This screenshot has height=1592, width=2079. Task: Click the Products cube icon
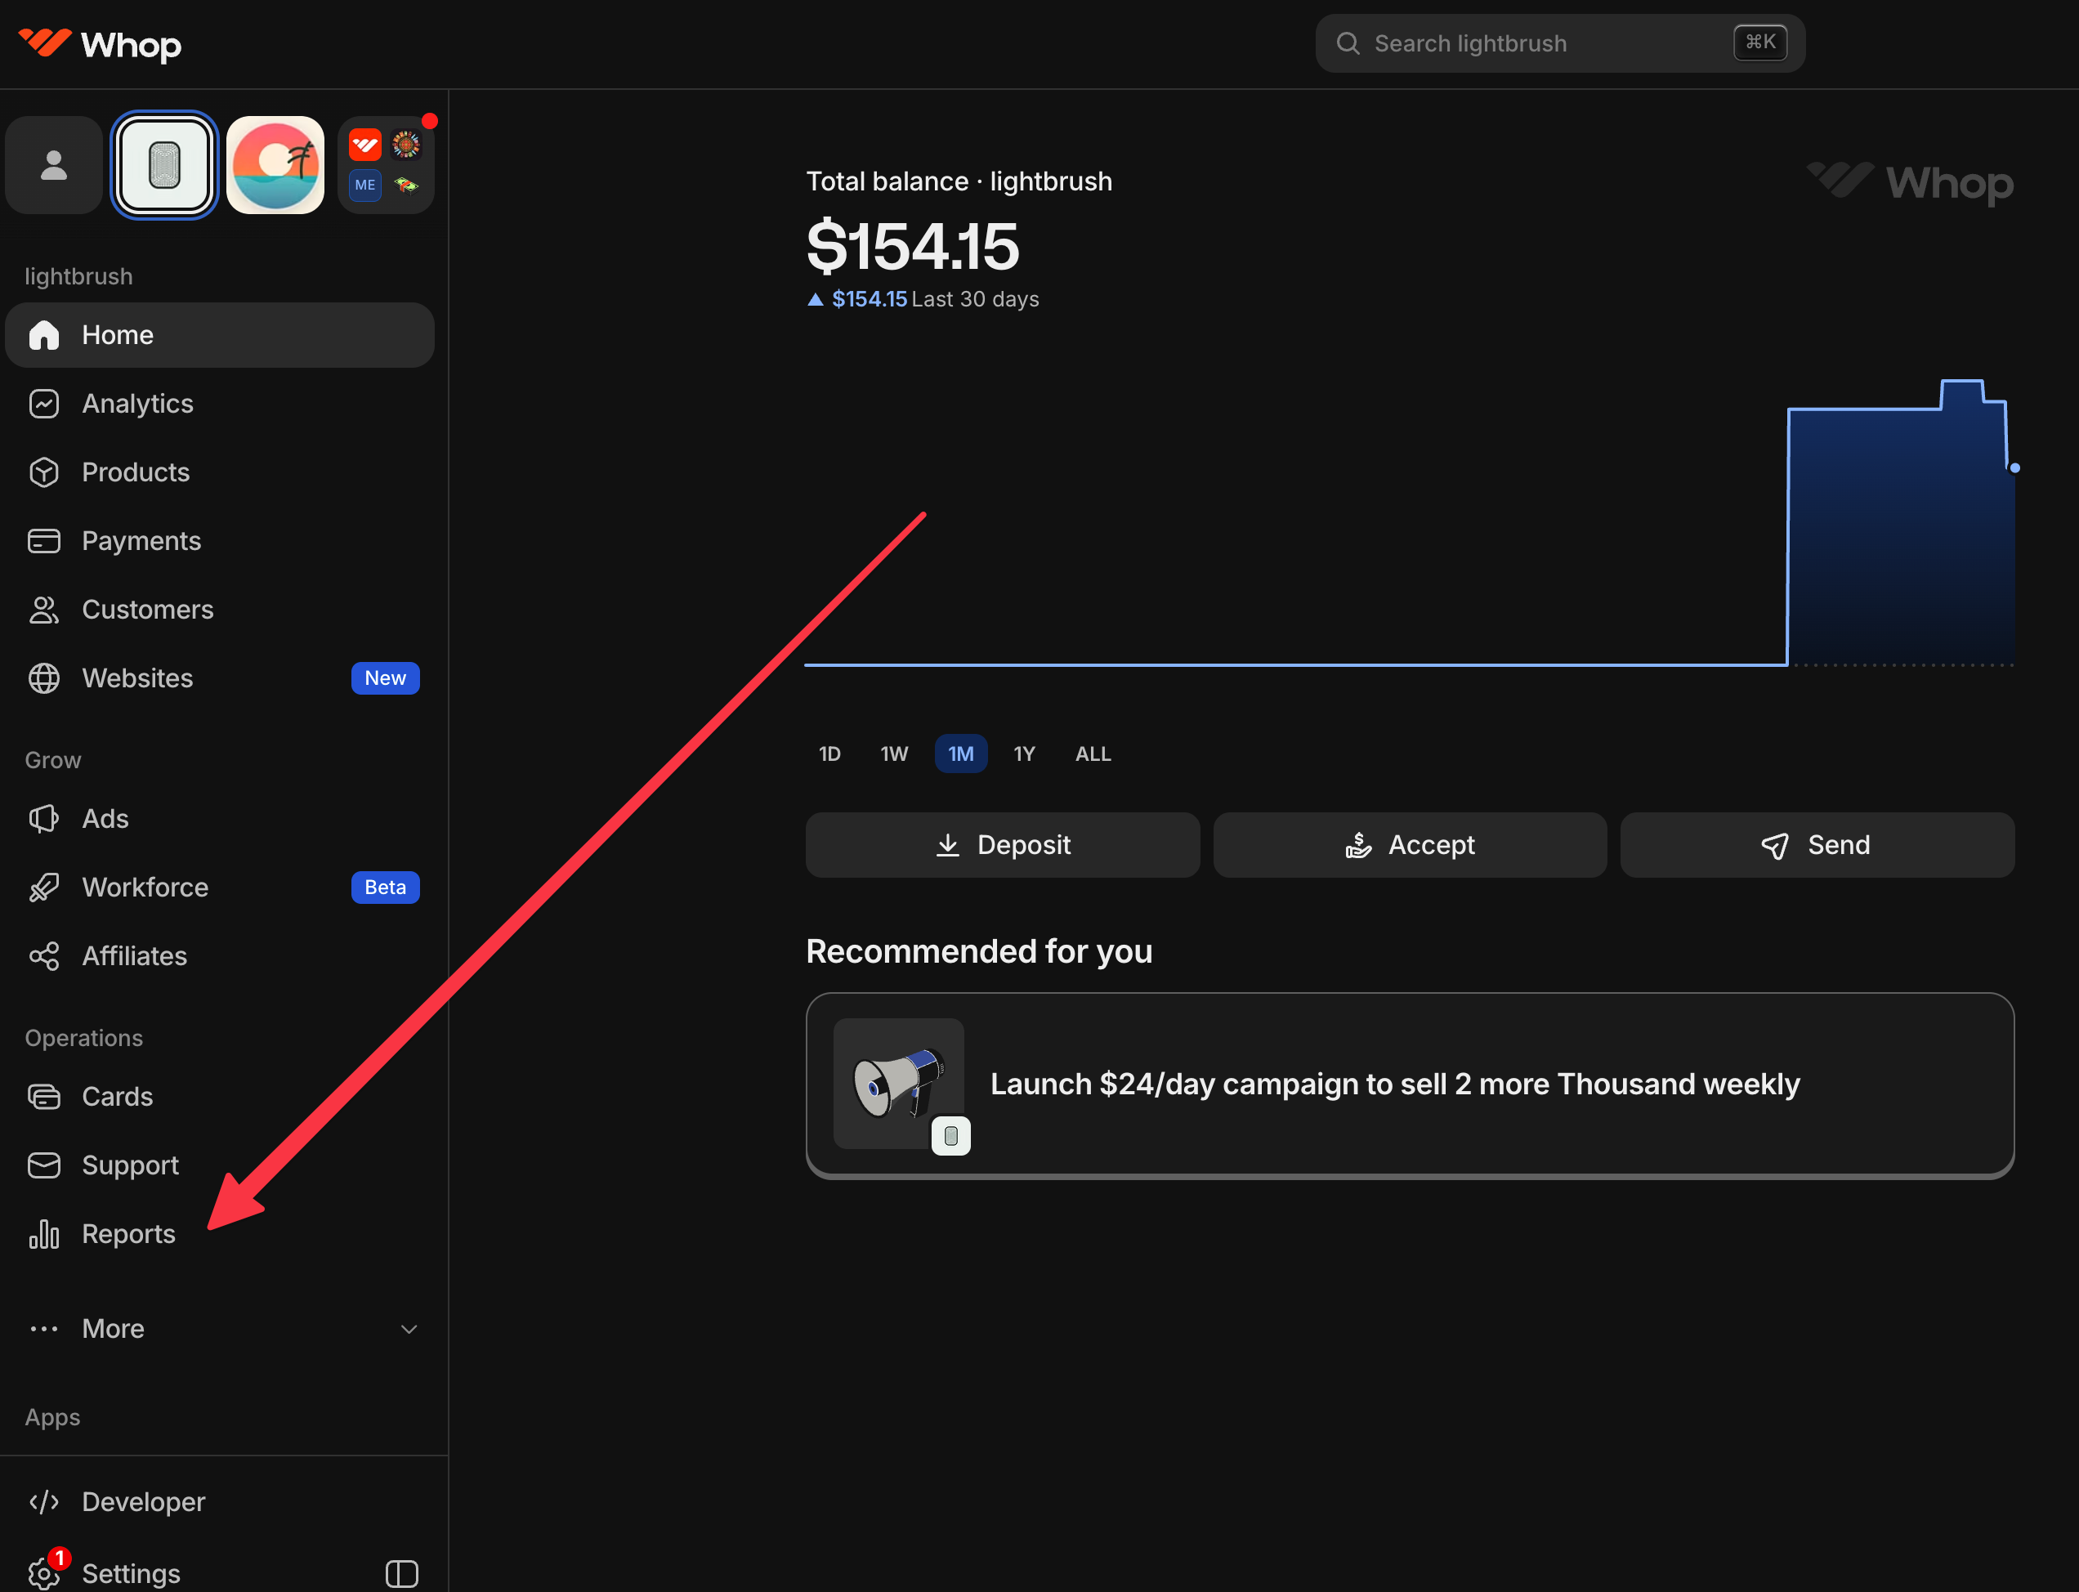click(x=43, y=472)
